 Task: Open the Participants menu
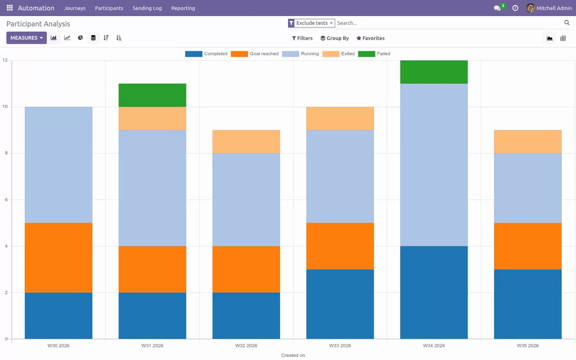click(x=109, y=8)
